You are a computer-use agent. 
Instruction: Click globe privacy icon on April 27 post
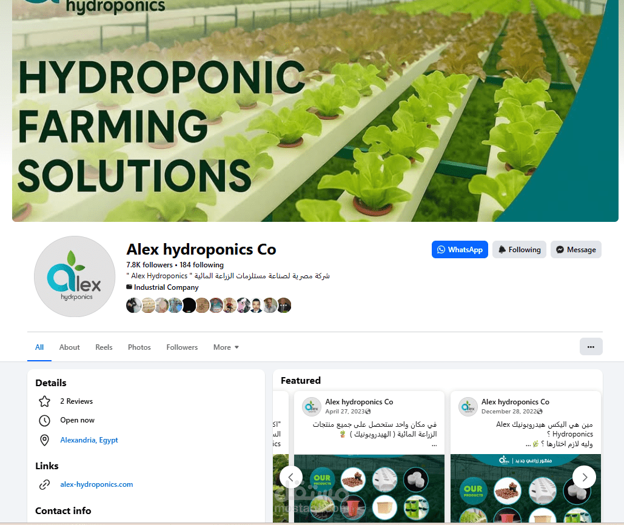pos(368,412)
